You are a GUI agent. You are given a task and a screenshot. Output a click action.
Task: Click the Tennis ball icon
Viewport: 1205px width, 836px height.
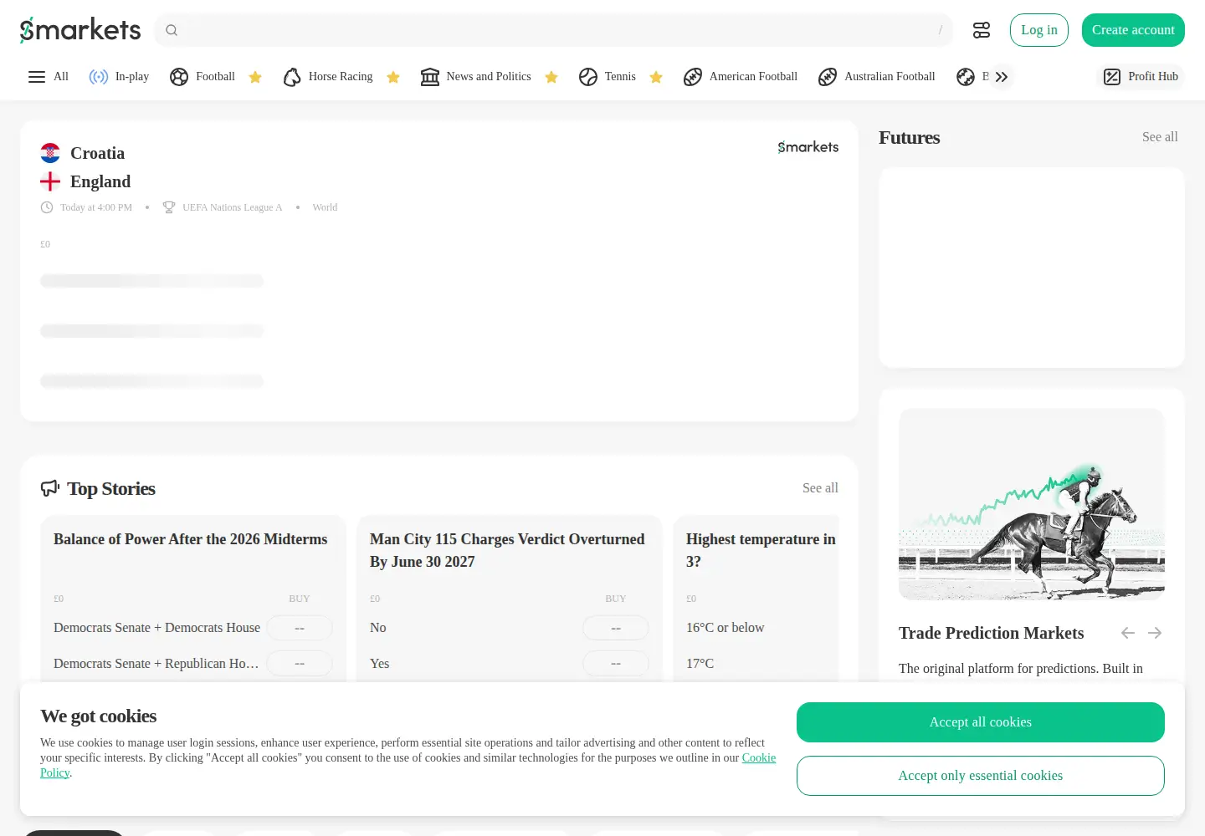[588, 77]
